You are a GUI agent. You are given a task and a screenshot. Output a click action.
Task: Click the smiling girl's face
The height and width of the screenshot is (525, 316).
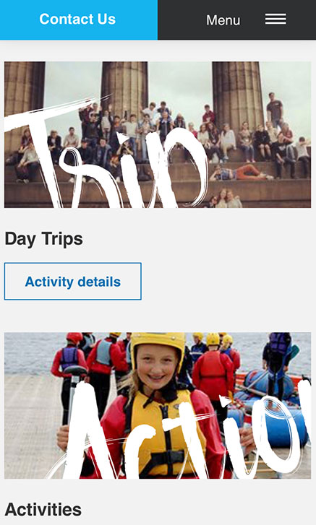pos(157,367)
